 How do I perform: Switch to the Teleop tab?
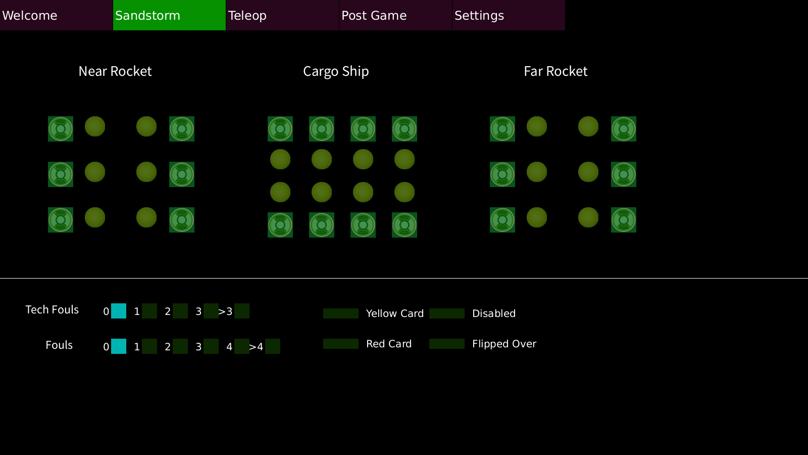click(x=282, y=15)
